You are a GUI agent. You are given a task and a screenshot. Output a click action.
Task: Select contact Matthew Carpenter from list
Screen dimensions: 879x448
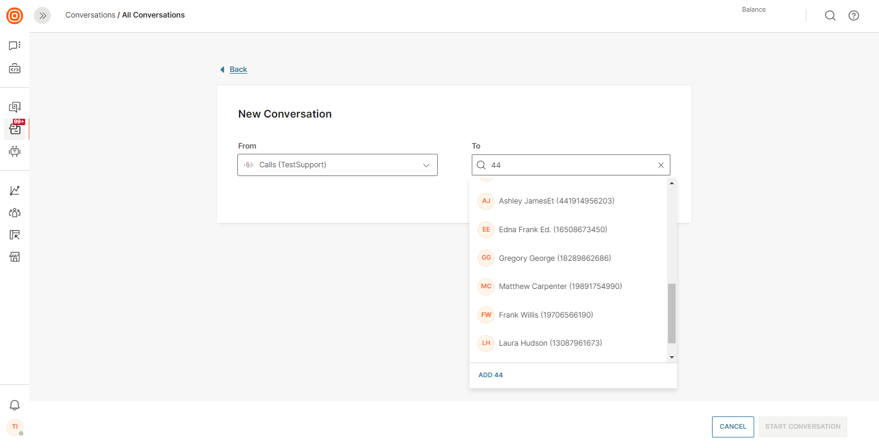[560, 287]
